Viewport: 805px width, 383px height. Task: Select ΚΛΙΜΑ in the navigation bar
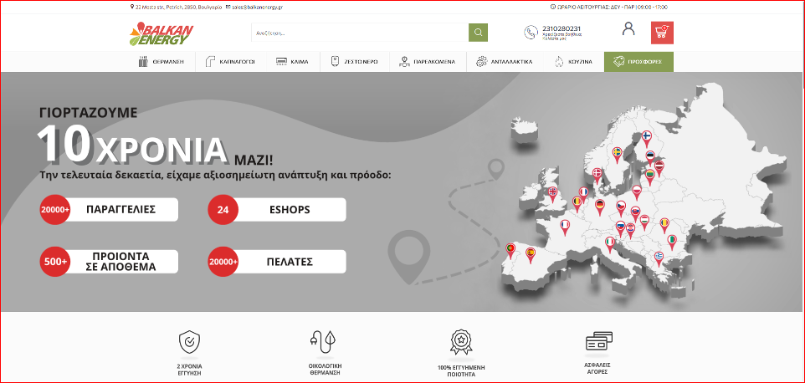pos(293,62)
